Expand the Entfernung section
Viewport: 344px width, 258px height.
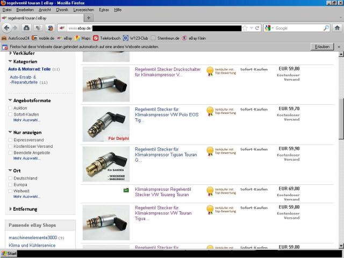[x=10, y=209]
